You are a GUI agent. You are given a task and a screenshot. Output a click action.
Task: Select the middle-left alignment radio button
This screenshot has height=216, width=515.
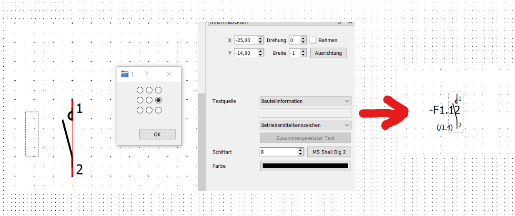coord(140,100)
